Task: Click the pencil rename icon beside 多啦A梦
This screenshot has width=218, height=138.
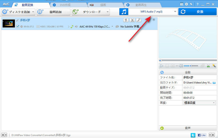Action: click(17, 20)
